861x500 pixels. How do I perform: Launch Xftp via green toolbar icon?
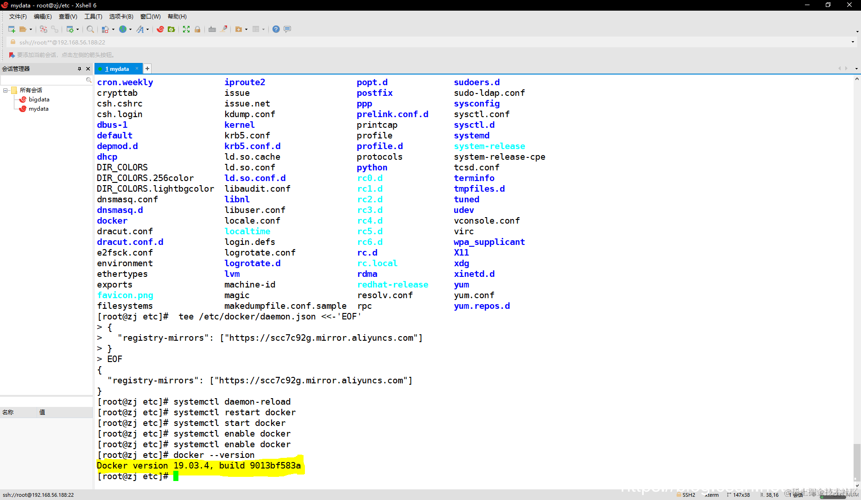[x=171, y=29]
